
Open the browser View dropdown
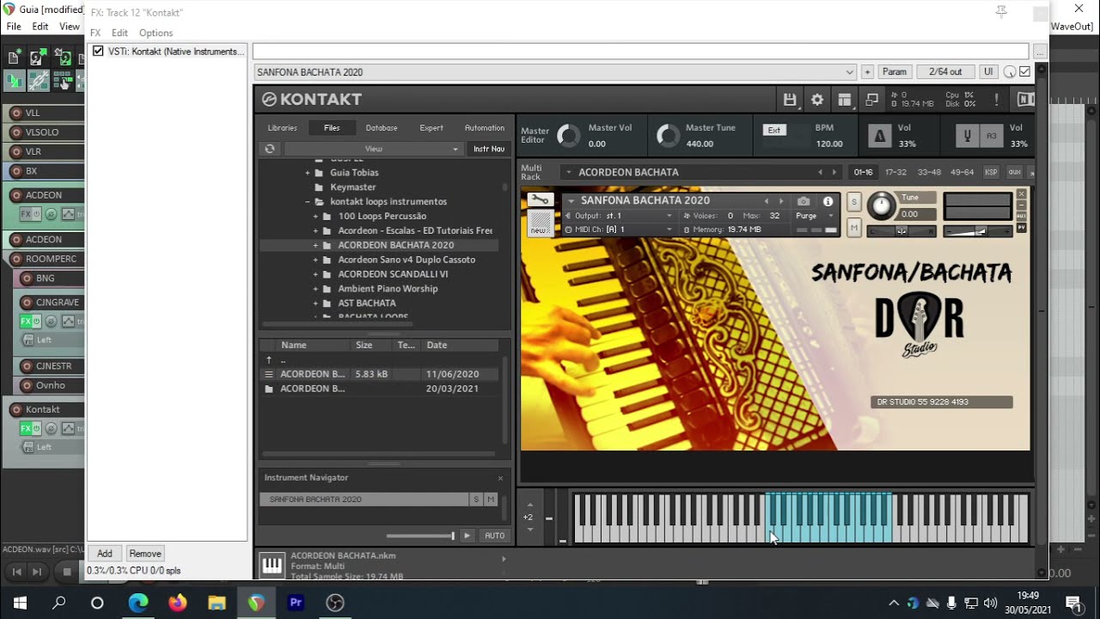pos(373,149)
